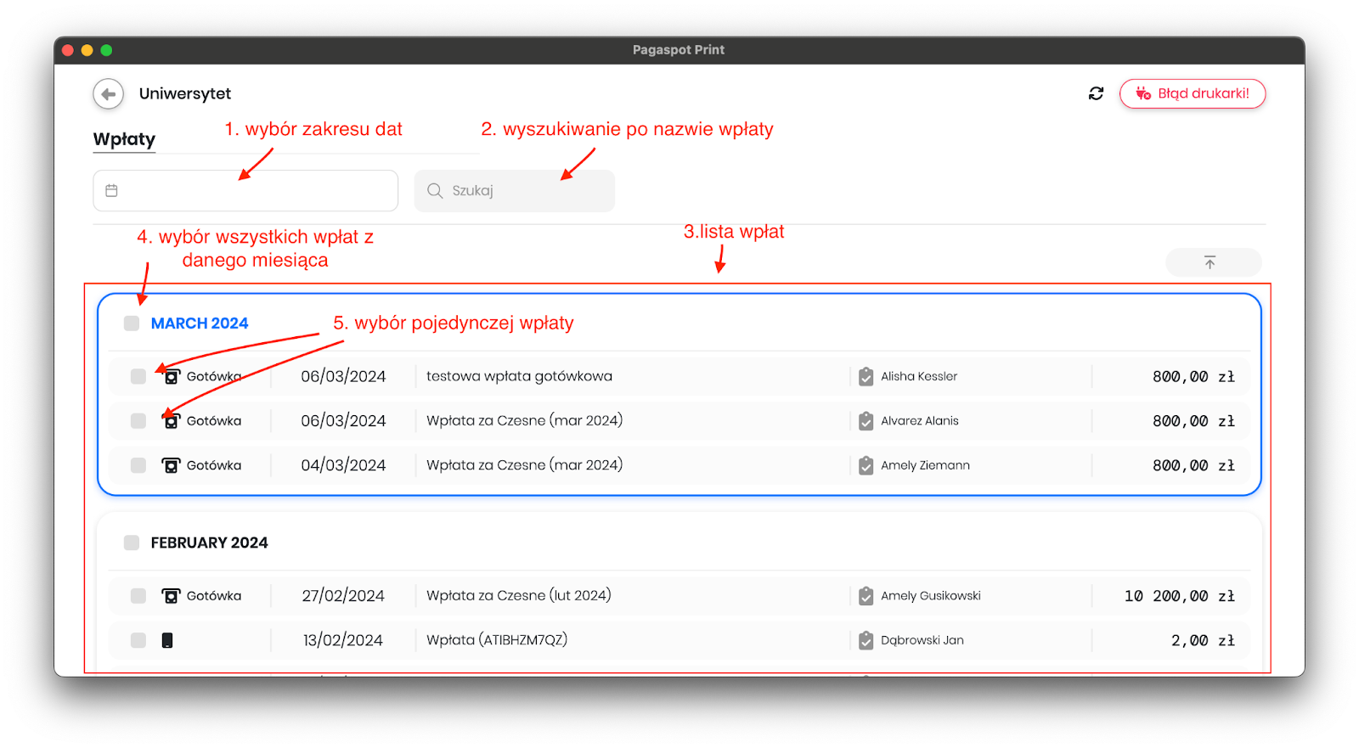Click clipboard icon next to Alisha Kessler
Screen dimensions: 1359x748
coord(866,376)
